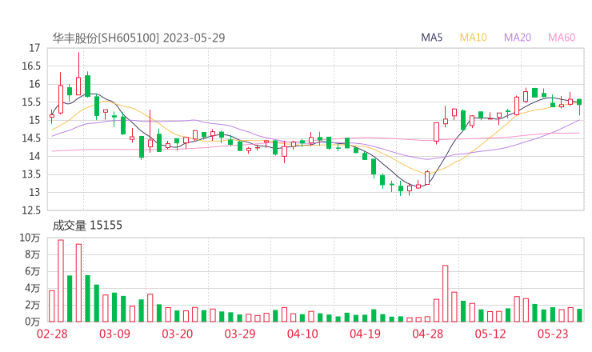Click the 10万 volume axis label

pos(30,238)
